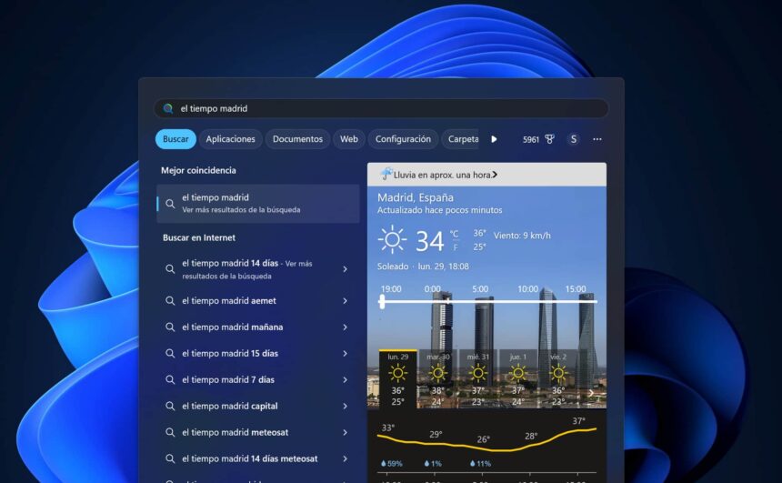The height and width of the screenshot is (483, 782).
Task: Expand the 'el tiempo madrid 14 días' suggestion arrow
Action: tap(346, 269)
